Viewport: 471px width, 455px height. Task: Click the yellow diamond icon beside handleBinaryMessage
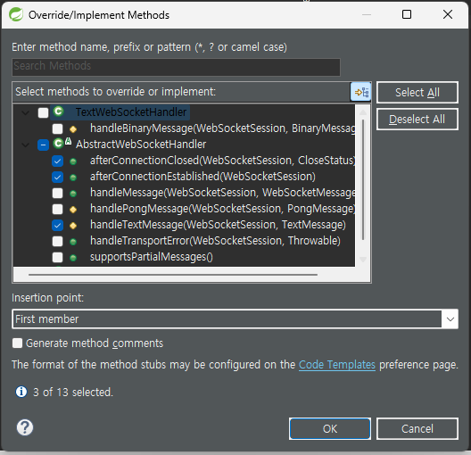(73, 129)
